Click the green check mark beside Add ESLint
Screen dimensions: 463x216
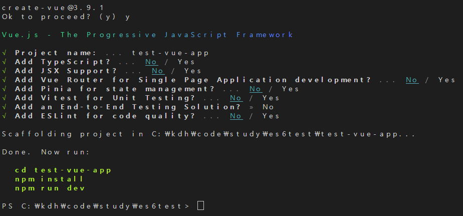[4, 116]
